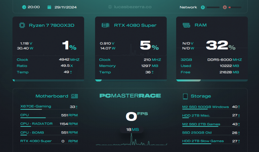The height and width of the screenshot is (152, 259).
Task: Click the calendar icon beside 29/11/2024
Action: (49, 7)
